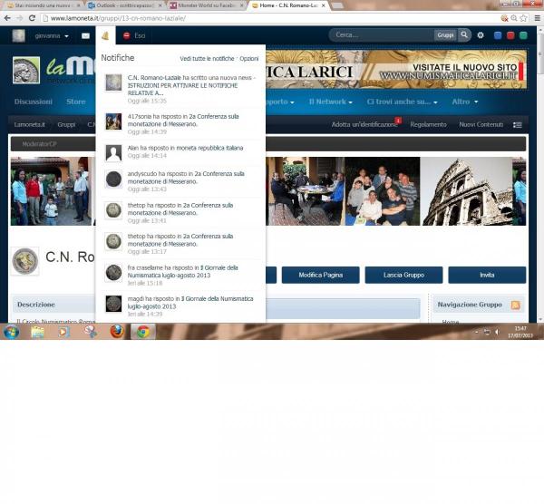Open Alan reply on moneta repubblica italiana

[x=180, y=151]
